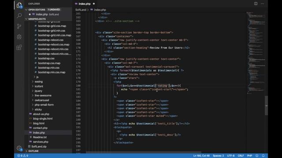This screenshot has width=282, height=158.
Task: Open services.php file
Action: point(41,142)
